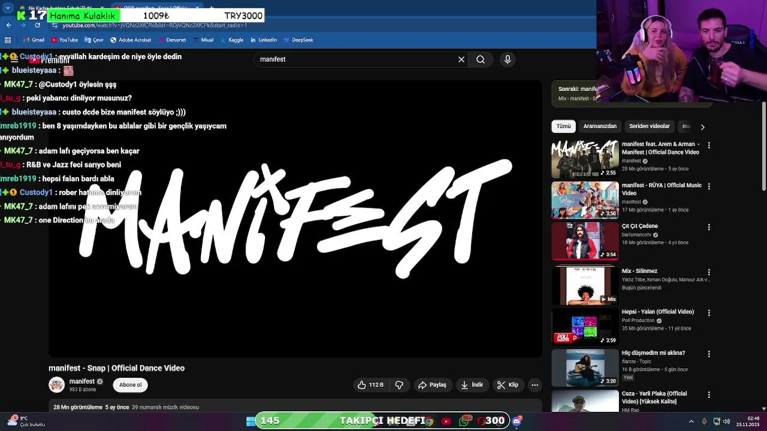Open options for Hepsi - Yalan video
This screenshot has width=767, height=431.
click(709, 312)
